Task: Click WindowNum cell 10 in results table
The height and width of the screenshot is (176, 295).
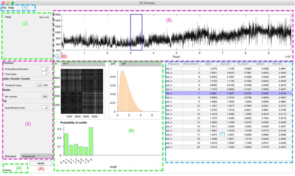Action: click(x=191, y=106)
